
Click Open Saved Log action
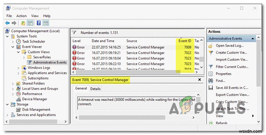point(229,45)
